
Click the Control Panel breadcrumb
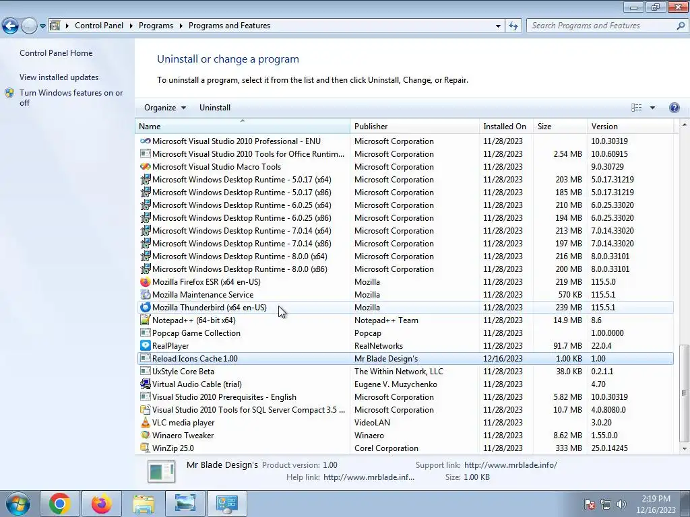(99, 26)
